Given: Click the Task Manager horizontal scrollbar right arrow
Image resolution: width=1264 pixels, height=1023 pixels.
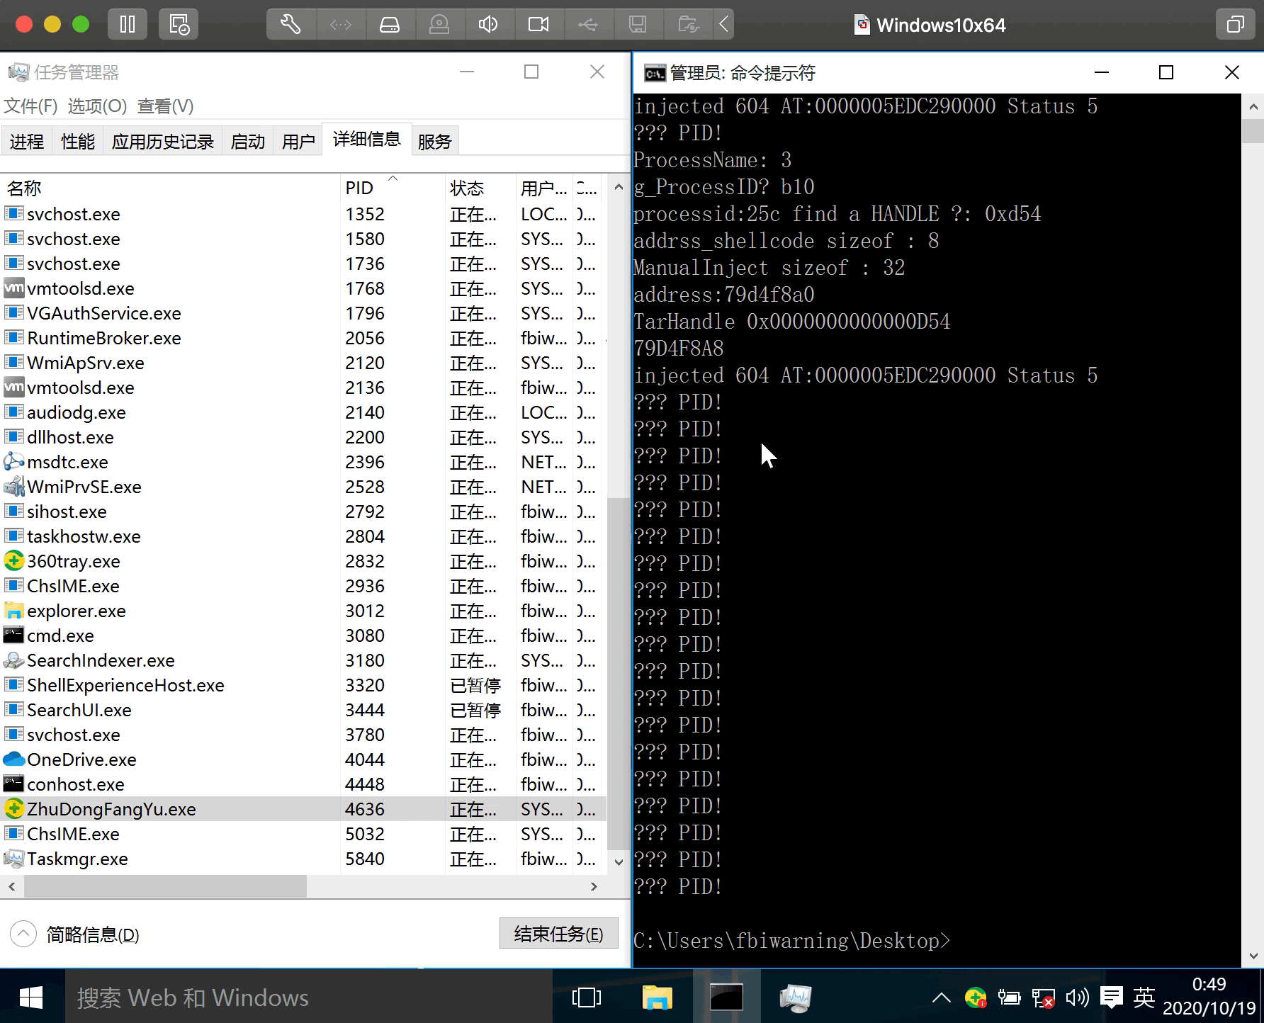Looking at the screenshot, I should [594, 886].
